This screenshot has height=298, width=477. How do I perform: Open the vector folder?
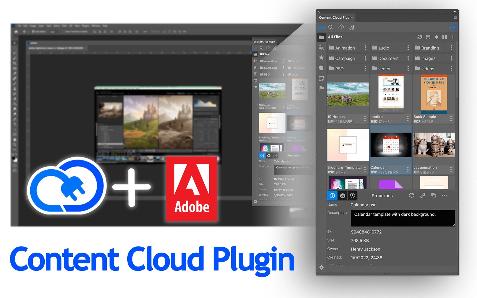(384, 69)
